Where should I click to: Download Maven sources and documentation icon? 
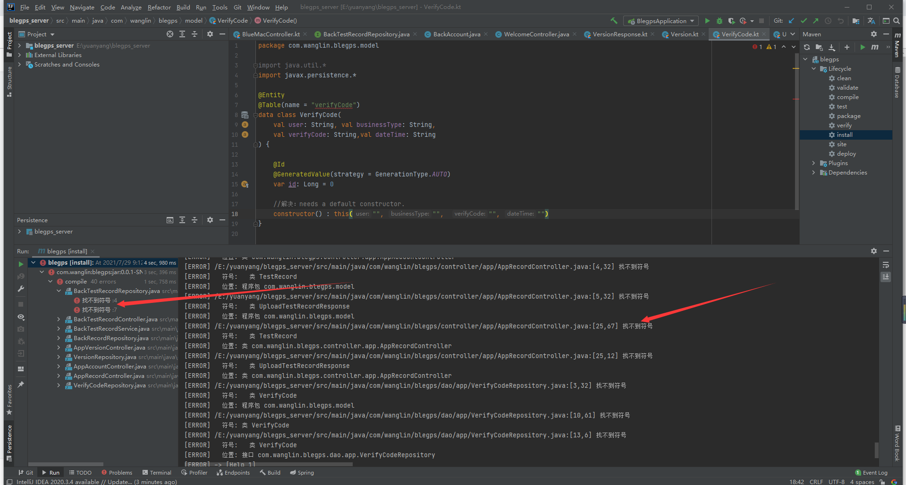pos(832,47)
